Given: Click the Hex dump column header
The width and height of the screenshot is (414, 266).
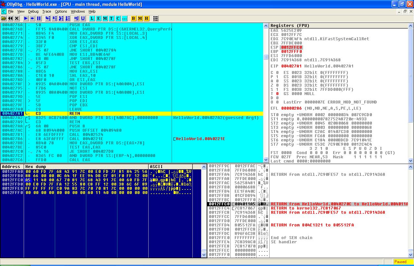Looking at the screenshot, I should tap(86, 167).
